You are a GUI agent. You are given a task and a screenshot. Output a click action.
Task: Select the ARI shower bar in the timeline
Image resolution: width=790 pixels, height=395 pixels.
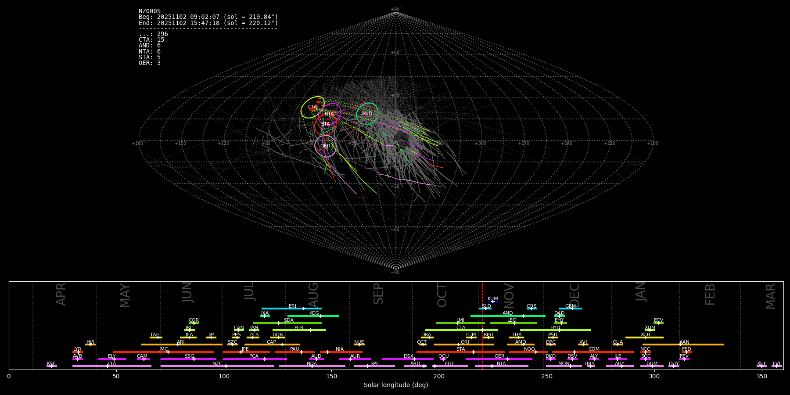click(182, 345)
